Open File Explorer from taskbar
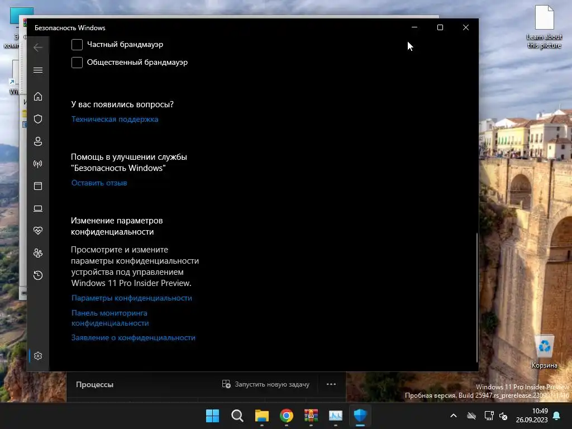572x429 pixels. (x=261, y=416)
